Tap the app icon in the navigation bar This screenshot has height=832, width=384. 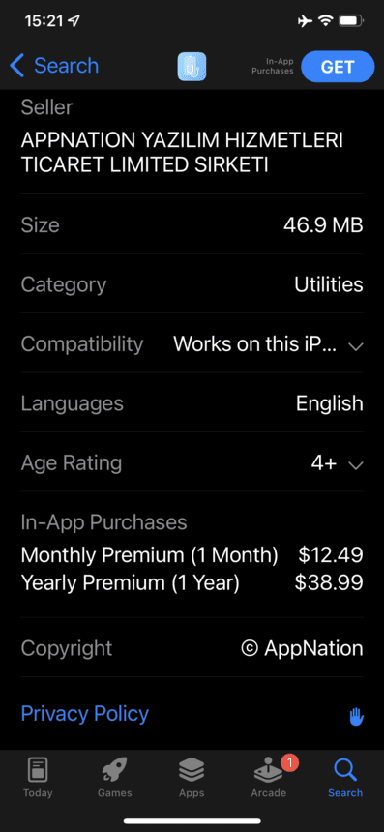coord(192,67)
